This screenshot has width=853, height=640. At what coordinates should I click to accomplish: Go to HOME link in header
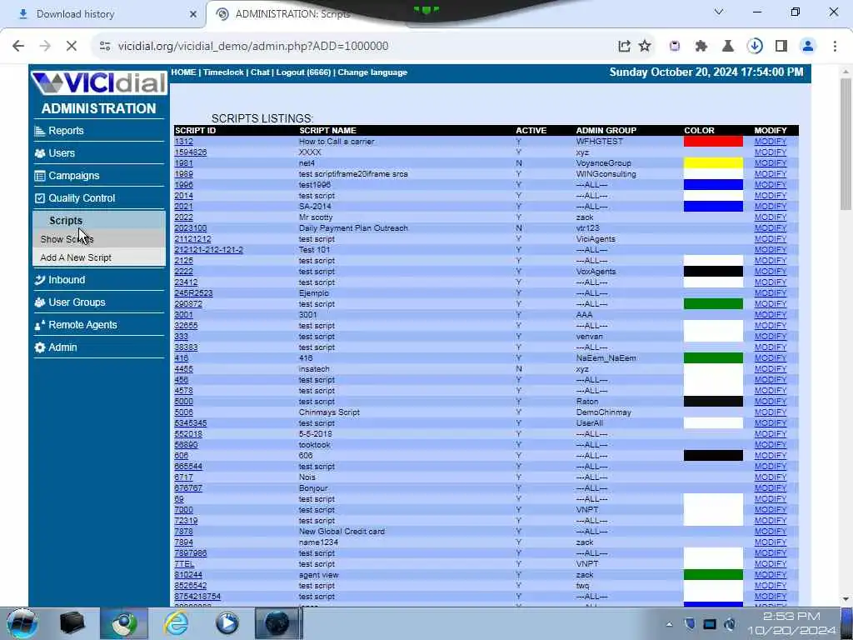[183, 72]
